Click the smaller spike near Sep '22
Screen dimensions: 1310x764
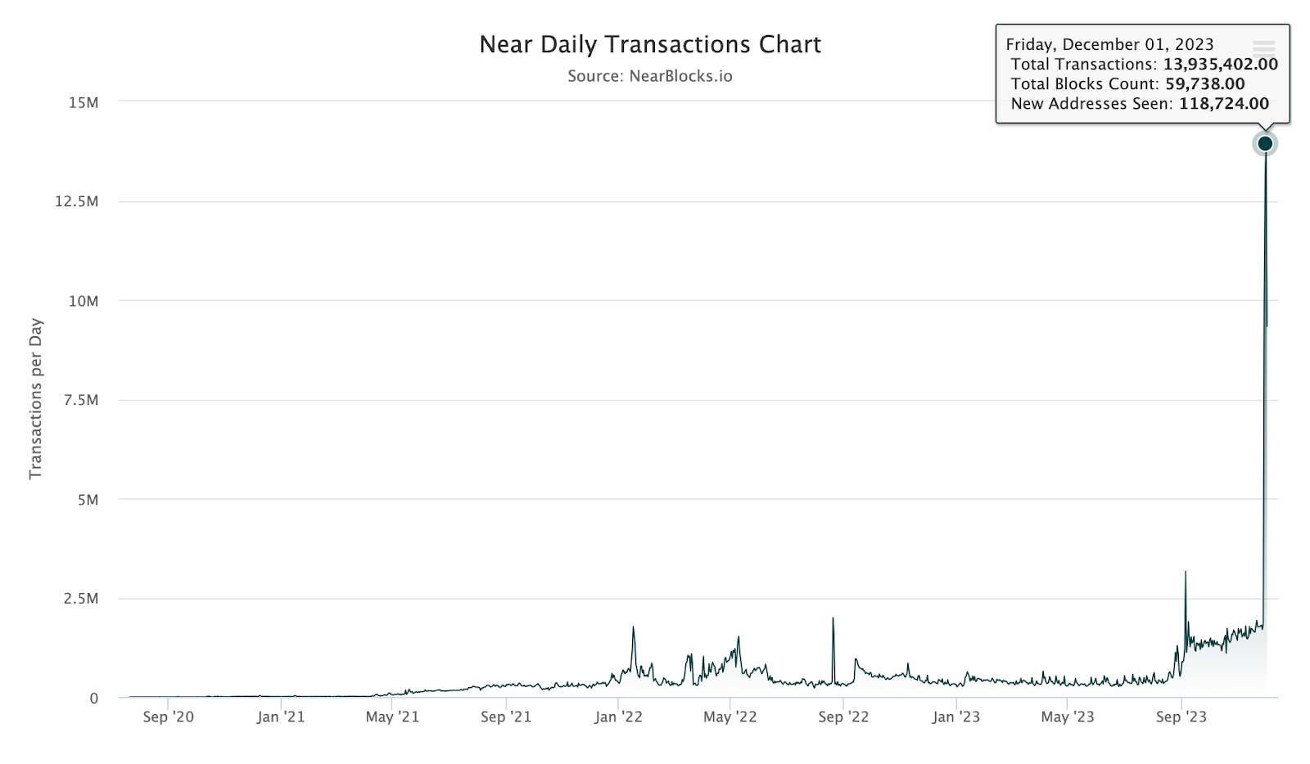pyautogui.click(x=832, y=619)
